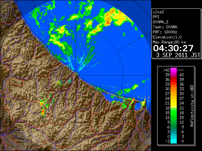Viewport: 202px width, 151px height.
Task: Click the 'ilts2' label in info box
Action: (158, 12)
